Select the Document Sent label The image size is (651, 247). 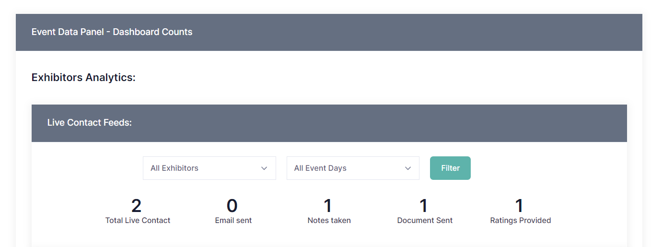(425, 221)
